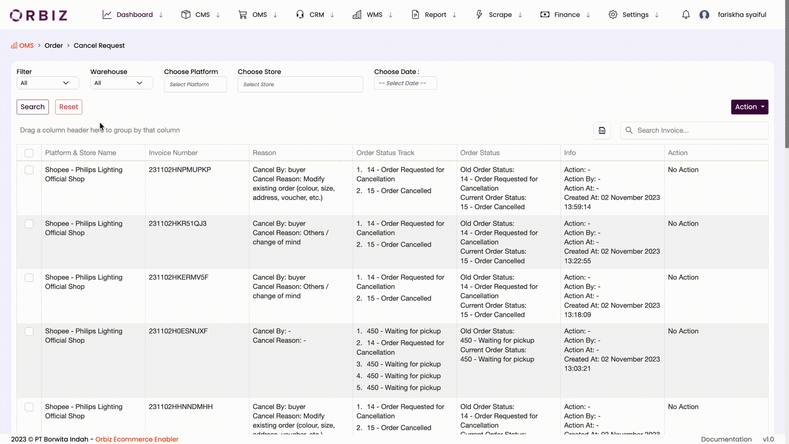Click the Report document icon
The width and height of the screenshot is (789, 444).
pyautogui.click(x=415, y=15)
